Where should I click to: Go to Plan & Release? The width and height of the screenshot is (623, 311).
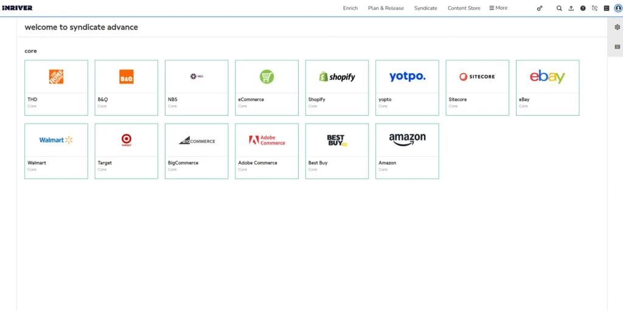pos(386,9)
